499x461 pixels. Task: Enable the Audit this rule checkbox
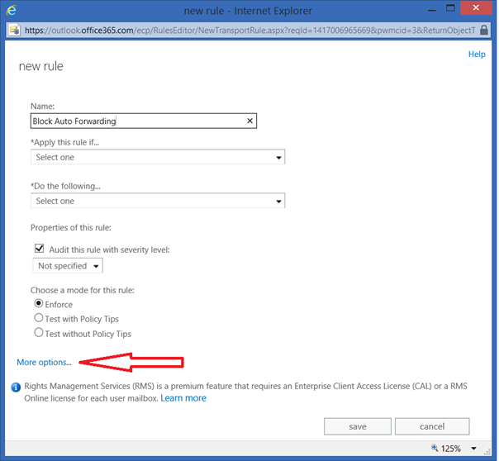click(39, 249)
